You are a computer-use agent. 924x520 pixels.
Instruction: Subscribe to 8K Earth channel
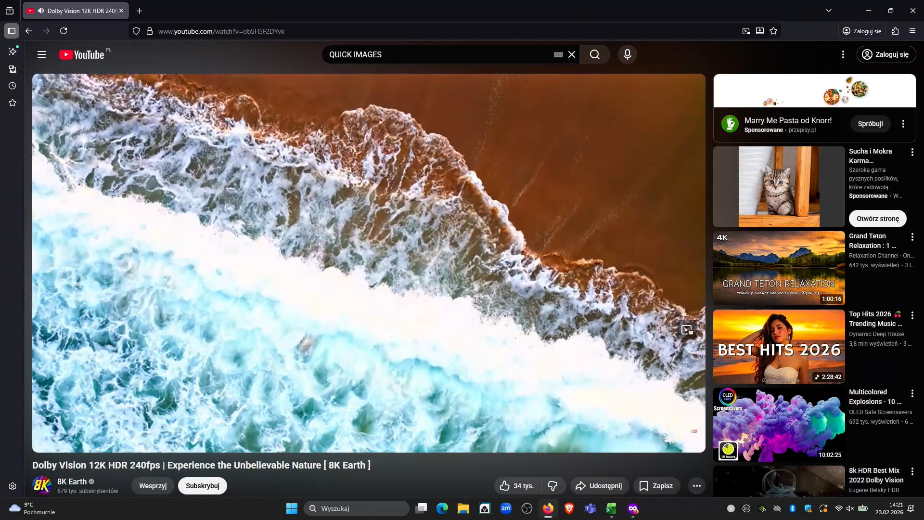pos(203,486)
